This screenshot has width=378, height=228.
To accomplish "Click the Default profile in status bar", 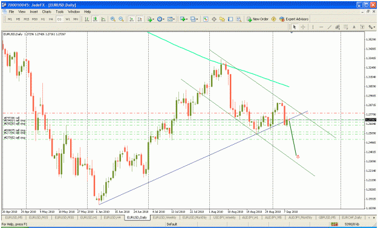I will tap(172, 224).
